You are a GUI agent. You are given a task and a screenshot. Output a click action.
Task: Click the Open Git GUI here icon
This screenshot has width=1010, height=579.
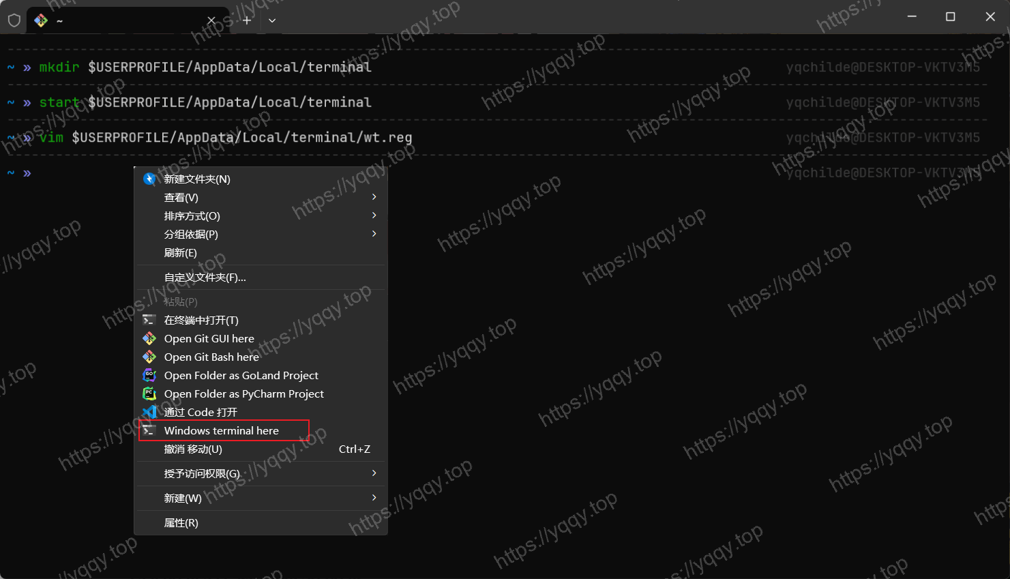(x=149, y=338)
